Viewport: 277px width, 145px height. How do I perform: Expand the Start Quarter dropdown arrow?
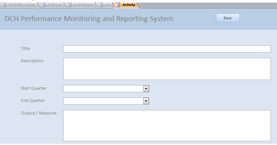[146, 89]
